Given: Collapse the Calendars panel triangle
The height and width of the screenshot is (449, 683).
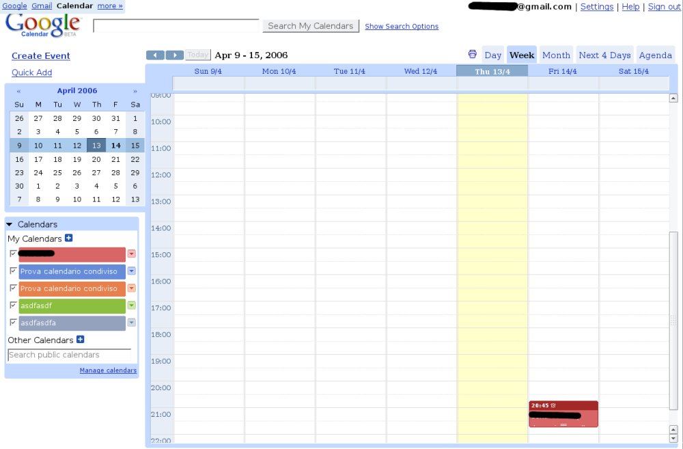Looking at the screenshot, I should click(10, 224).
